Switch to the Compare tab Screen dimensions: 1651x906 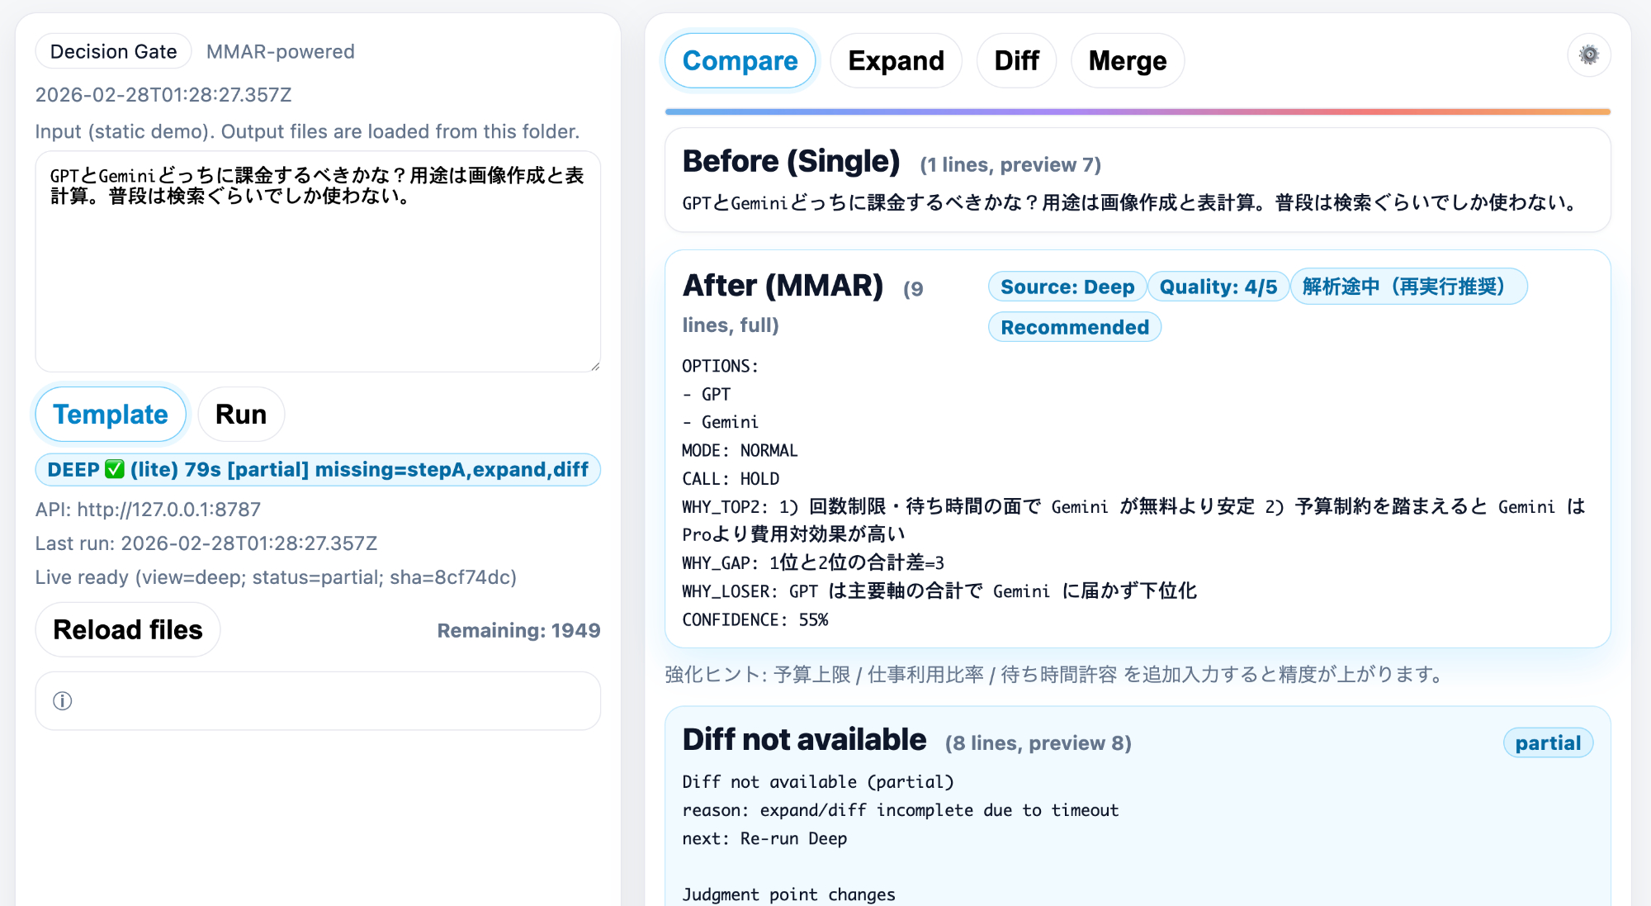tap(740, 60)
